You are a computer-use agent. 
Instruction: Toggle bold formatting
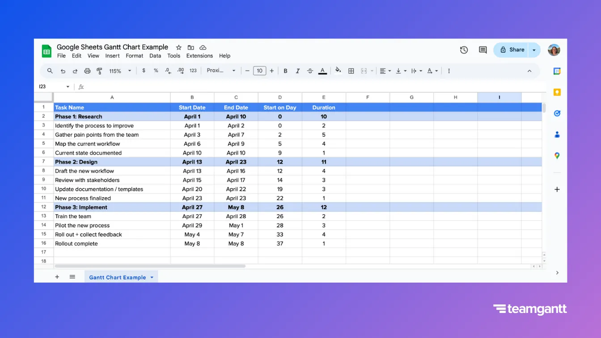285,71
